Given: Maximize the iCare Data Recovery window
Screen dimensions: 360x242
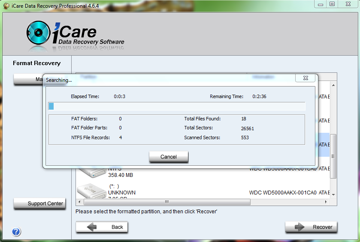Looking at the screenshot, I should [332, 4].
